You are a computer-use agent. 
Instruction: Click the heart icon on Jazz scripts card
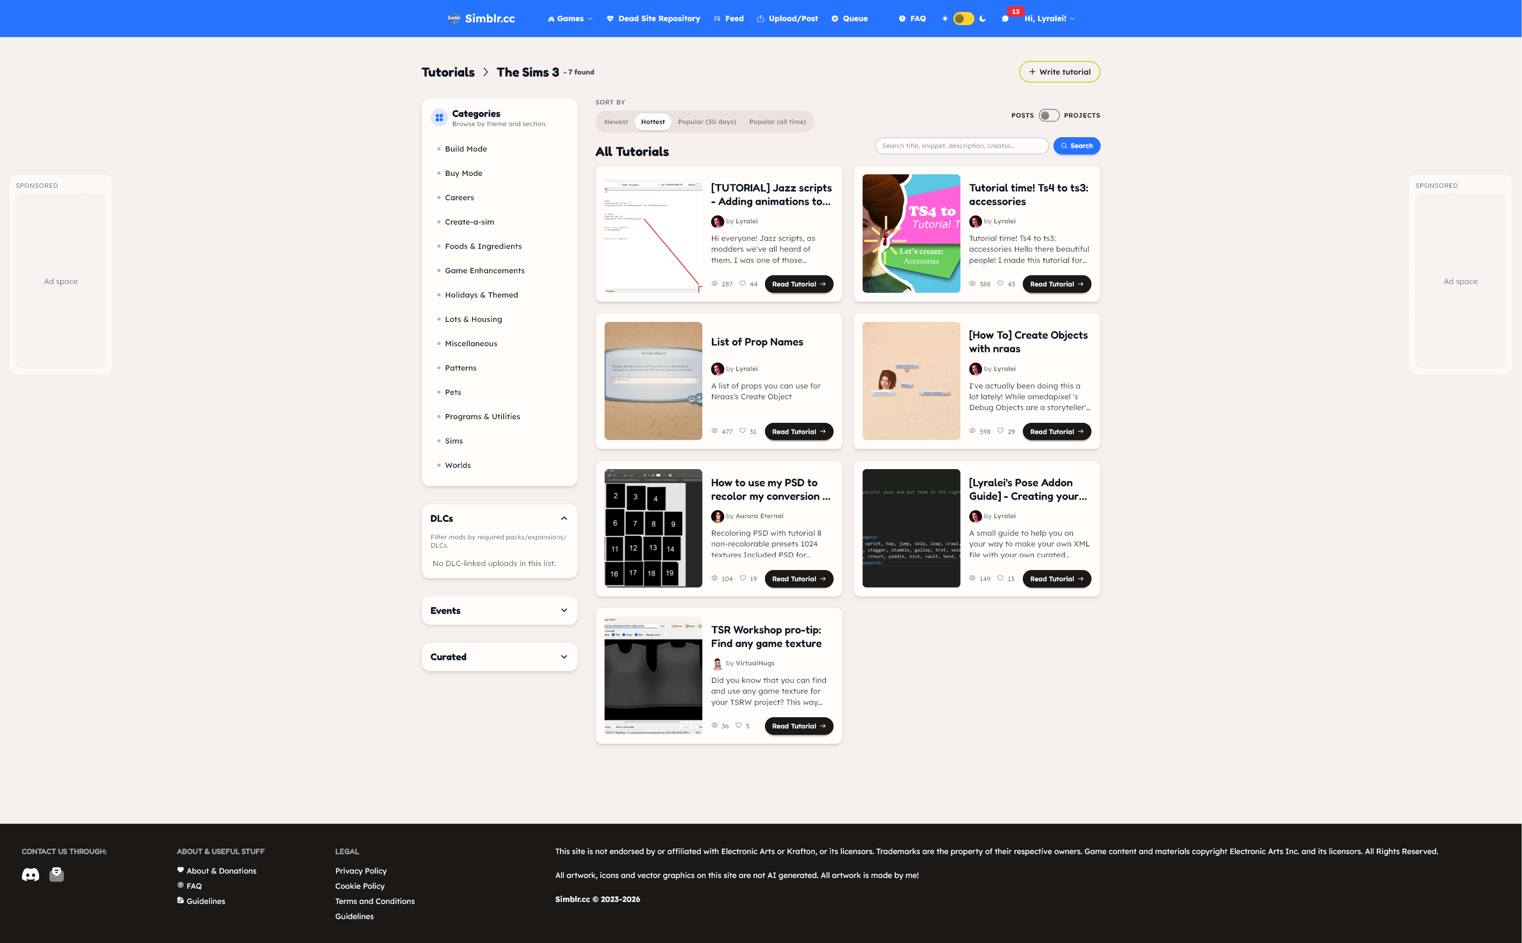pyautogui.click(x=742, y=284)
